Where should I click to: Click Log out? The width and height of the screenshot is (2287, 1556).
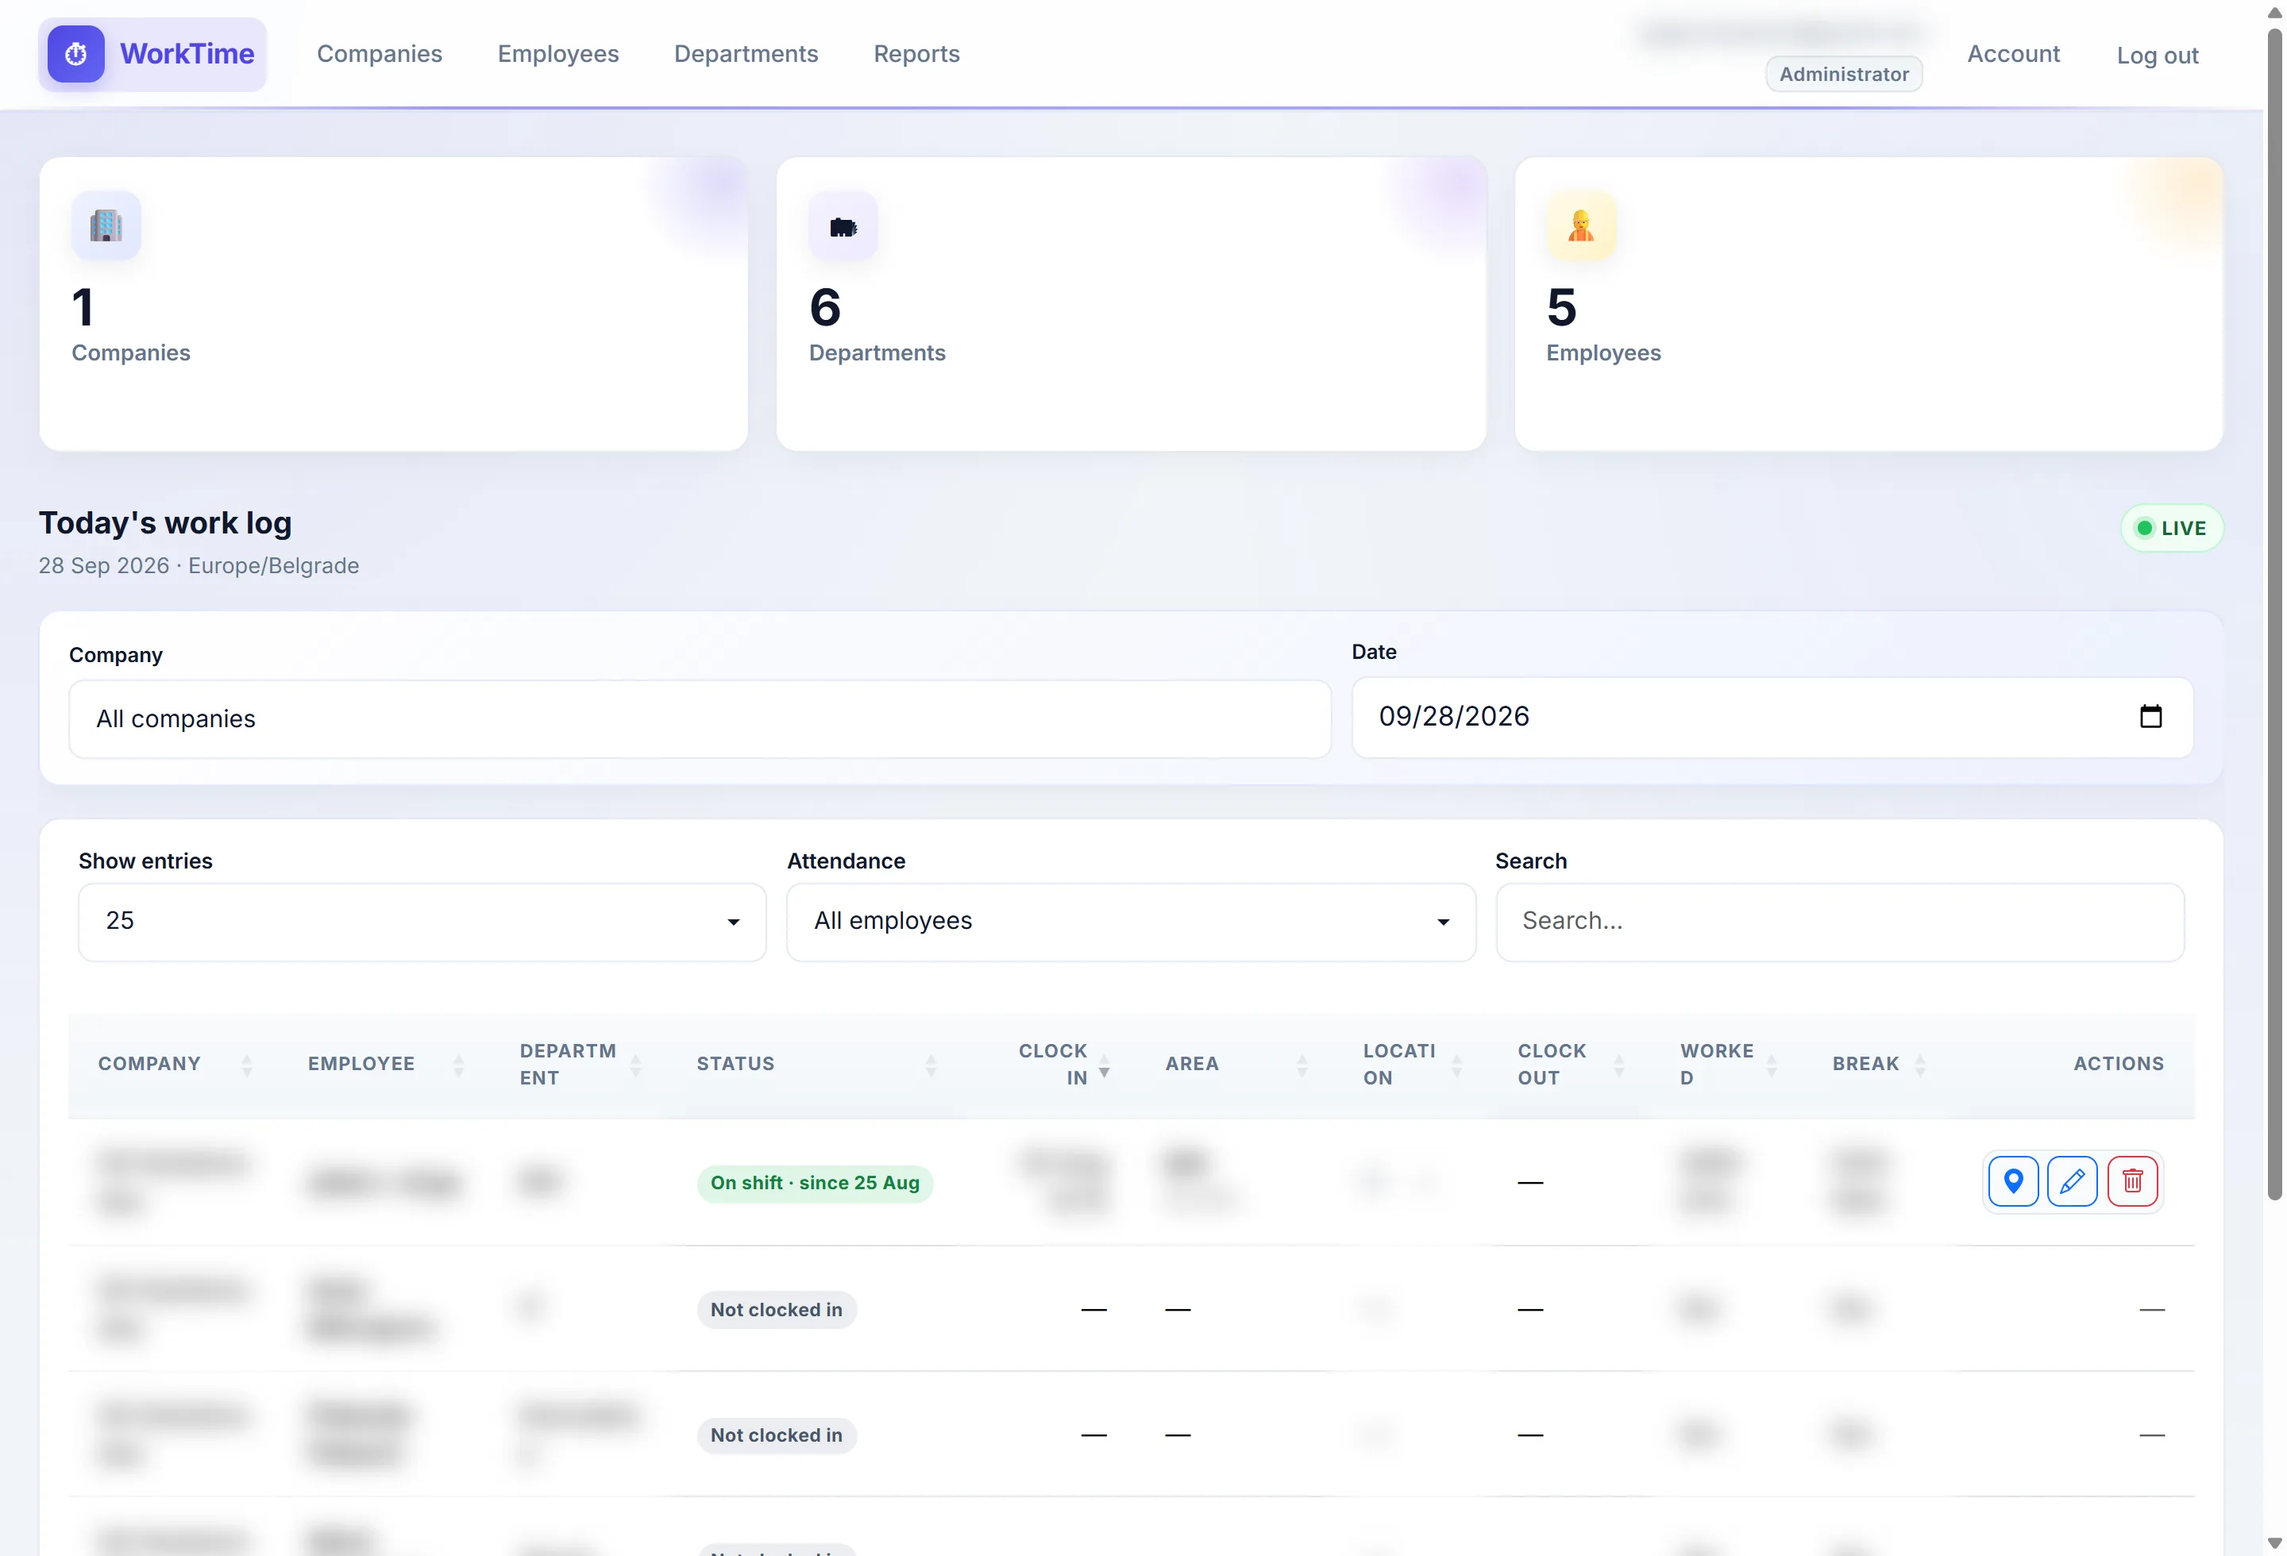coord(2157,56)
